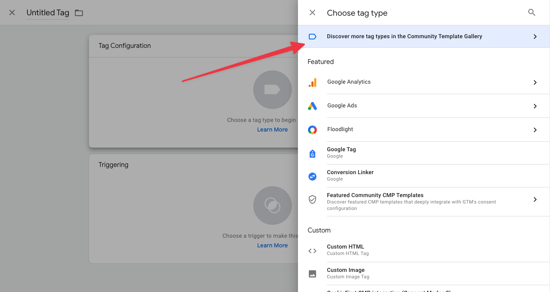Open the Community Template Gallery chevron

coord(535,37)
